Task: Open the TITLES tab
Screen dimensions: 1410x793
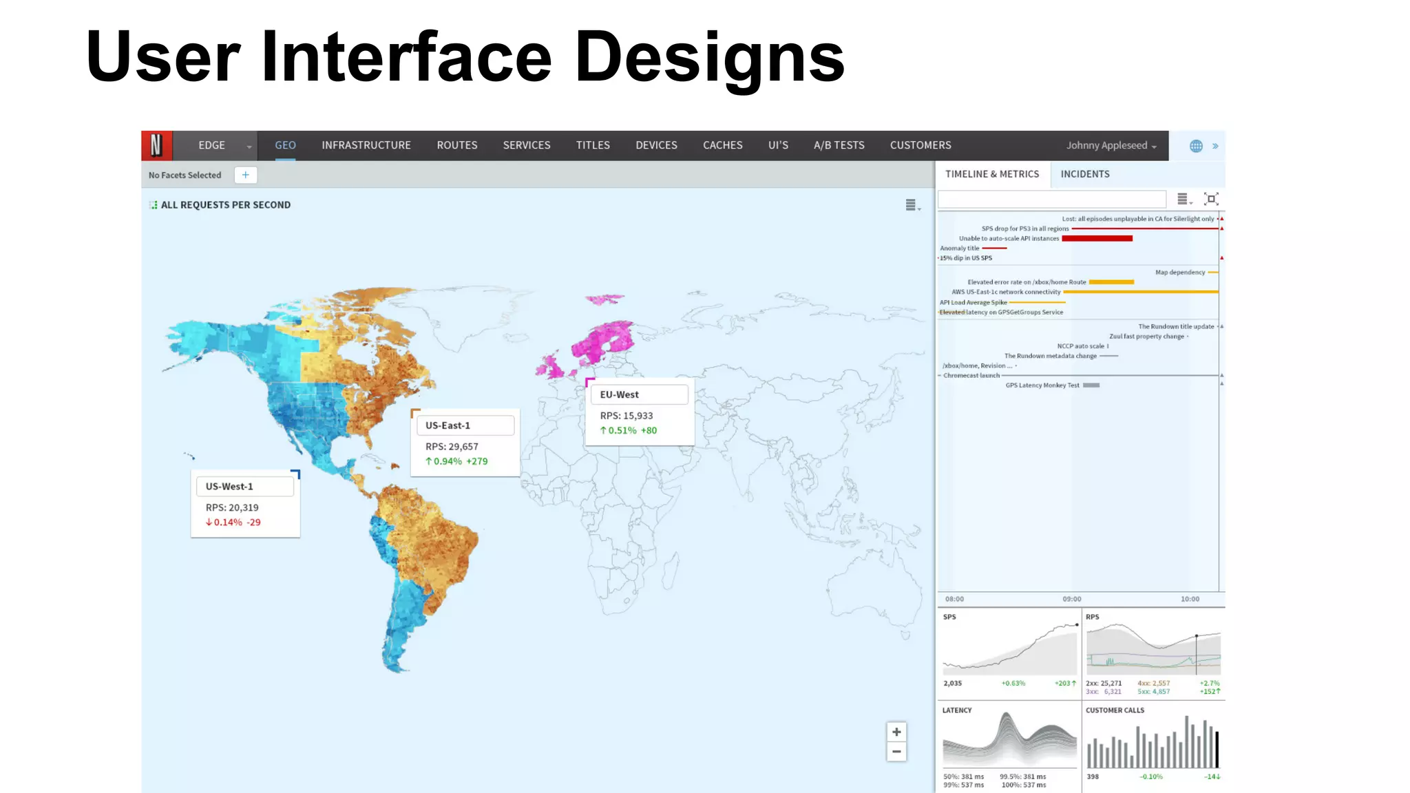Action: [593, 145]
